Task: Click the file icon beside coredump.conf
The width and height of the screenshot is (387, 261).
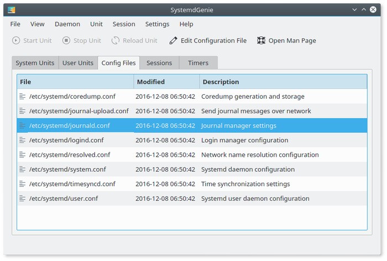Action: tap(23, 97)
